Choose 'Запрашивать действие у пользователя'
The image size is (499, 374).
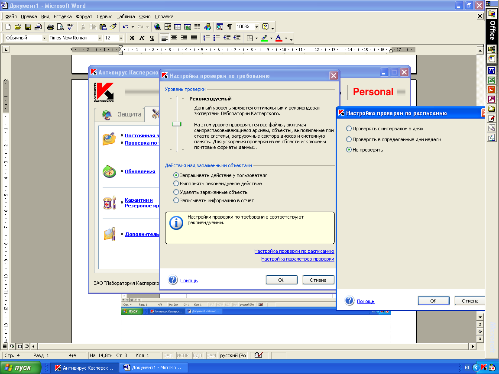coord(220,175)
